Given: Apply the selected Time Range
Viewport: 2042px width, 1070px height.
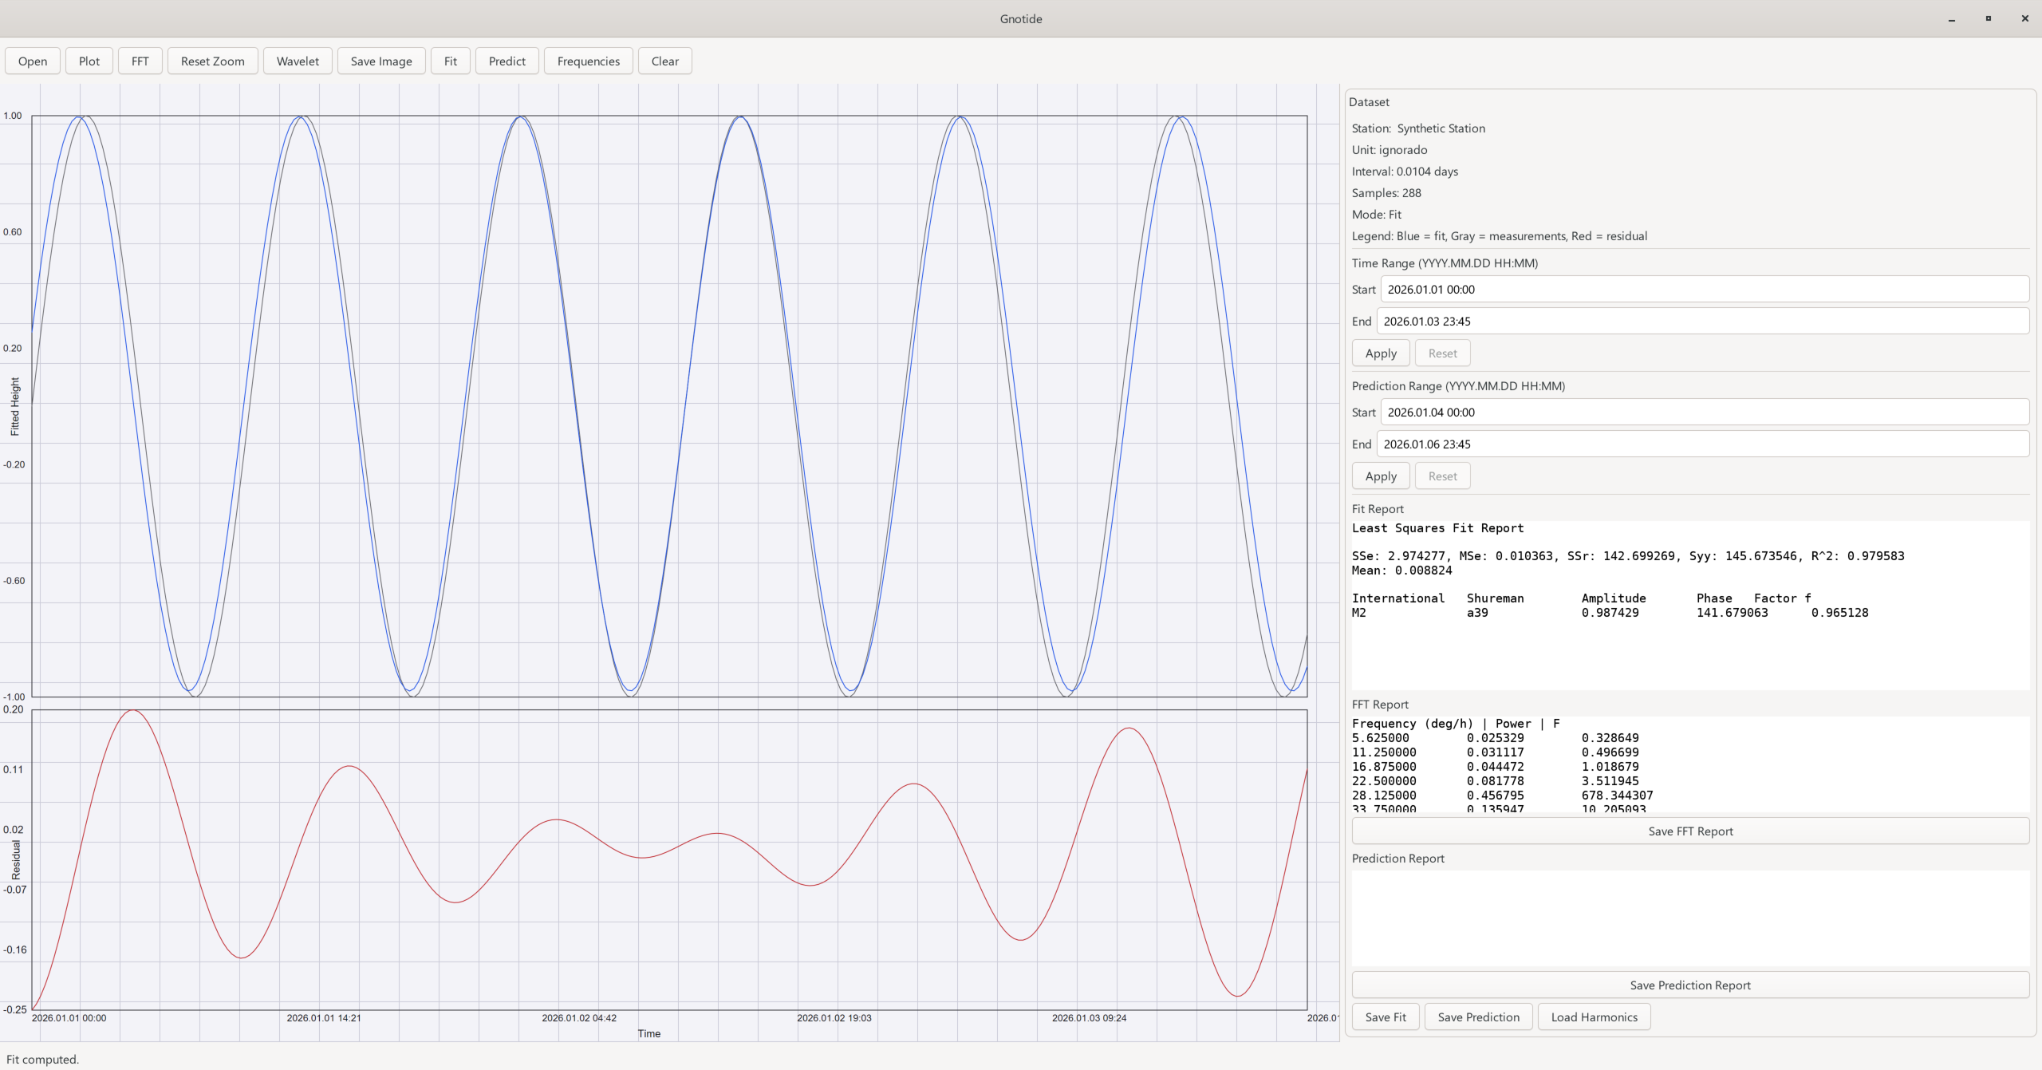Looking at the screenshot, I should point(1380,353).
